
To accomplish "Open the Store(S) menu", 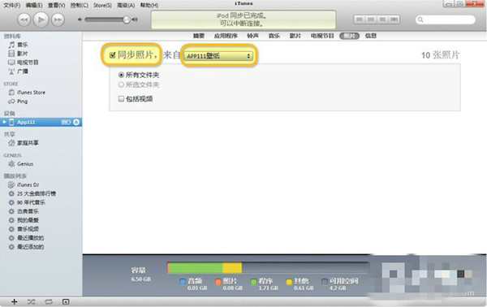I will click(102, 6).
